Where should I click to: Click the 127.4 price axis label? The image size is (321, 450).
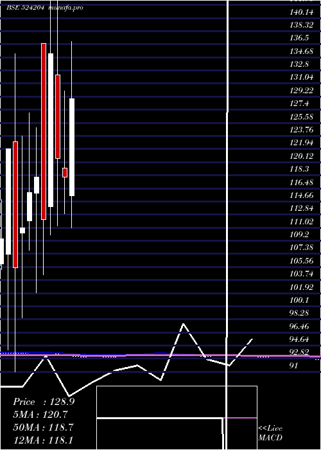(x=300, y=104)
